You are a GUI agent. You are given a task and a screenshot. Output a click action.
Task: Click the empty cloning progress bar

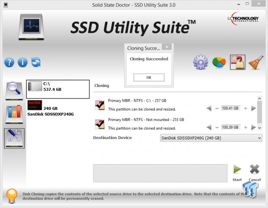pos(160,173)
